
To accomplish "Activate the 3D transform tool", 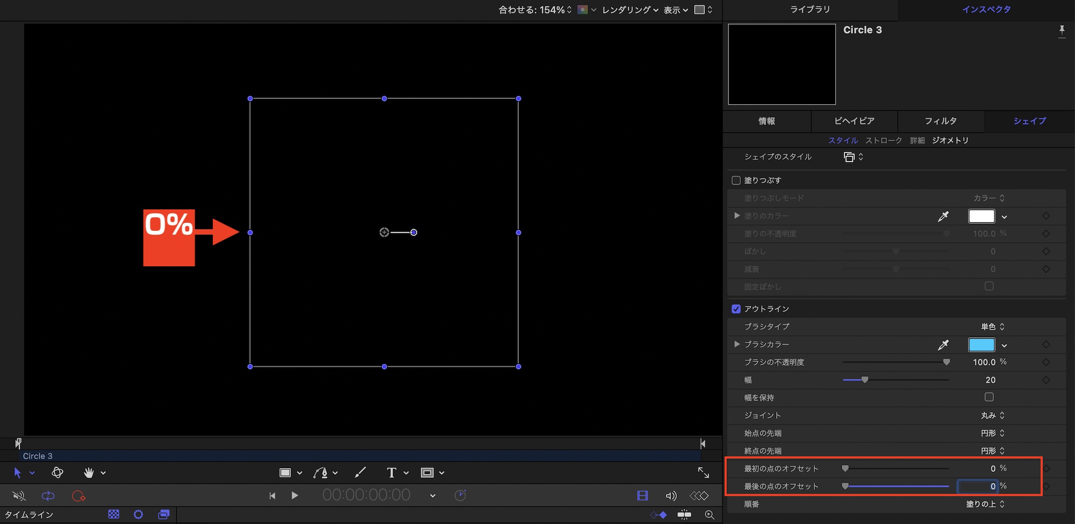I will [58, 472].
